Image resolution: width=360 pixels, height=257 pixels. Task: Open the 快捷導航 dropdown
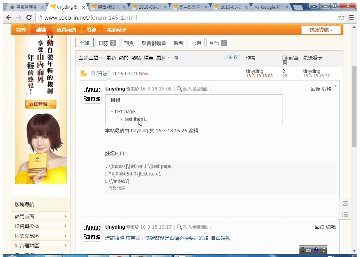(321, 30)
